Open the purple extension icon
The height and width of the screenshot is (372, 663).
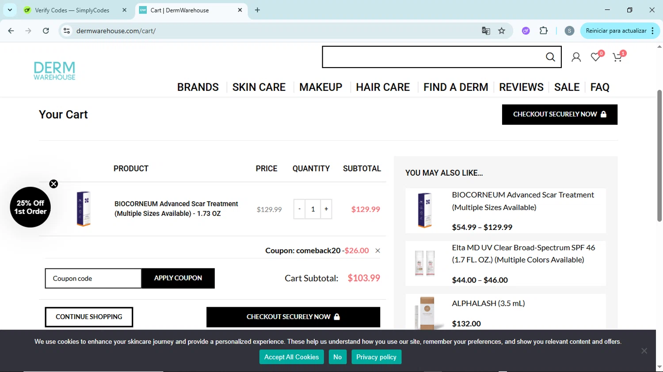pyautogui.click(x=526, y=31)
